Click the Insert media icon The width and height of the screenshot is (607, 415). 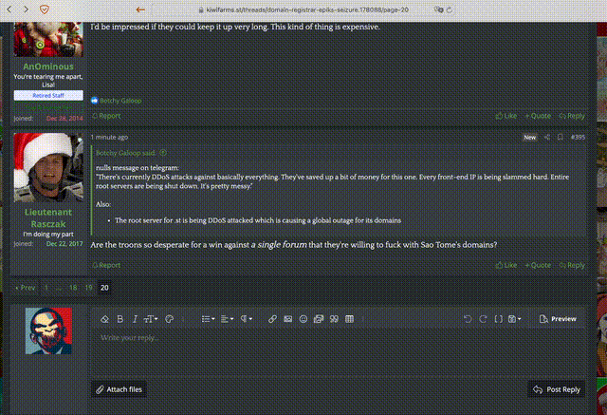(319, 319)
